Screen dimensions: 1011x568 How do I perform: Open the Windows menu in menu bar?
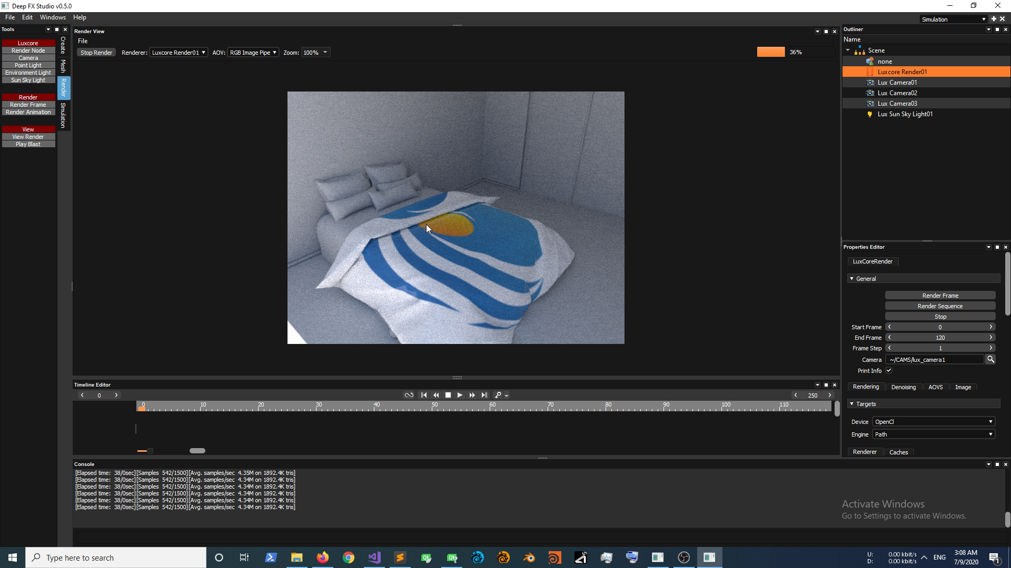click(53, 17)
